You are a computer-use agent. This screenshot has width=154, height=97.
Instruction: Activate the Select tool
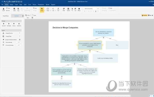pyautogui.click(x=42, y=10)
